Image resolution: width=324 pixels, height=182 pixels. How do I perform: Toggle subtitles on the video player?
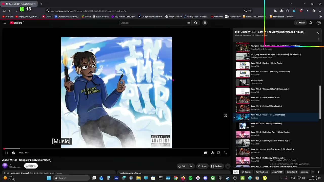(x=206, y=153)
